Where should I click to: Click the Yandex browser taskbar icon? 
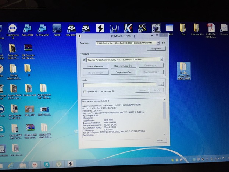click(x=34, y=164)
